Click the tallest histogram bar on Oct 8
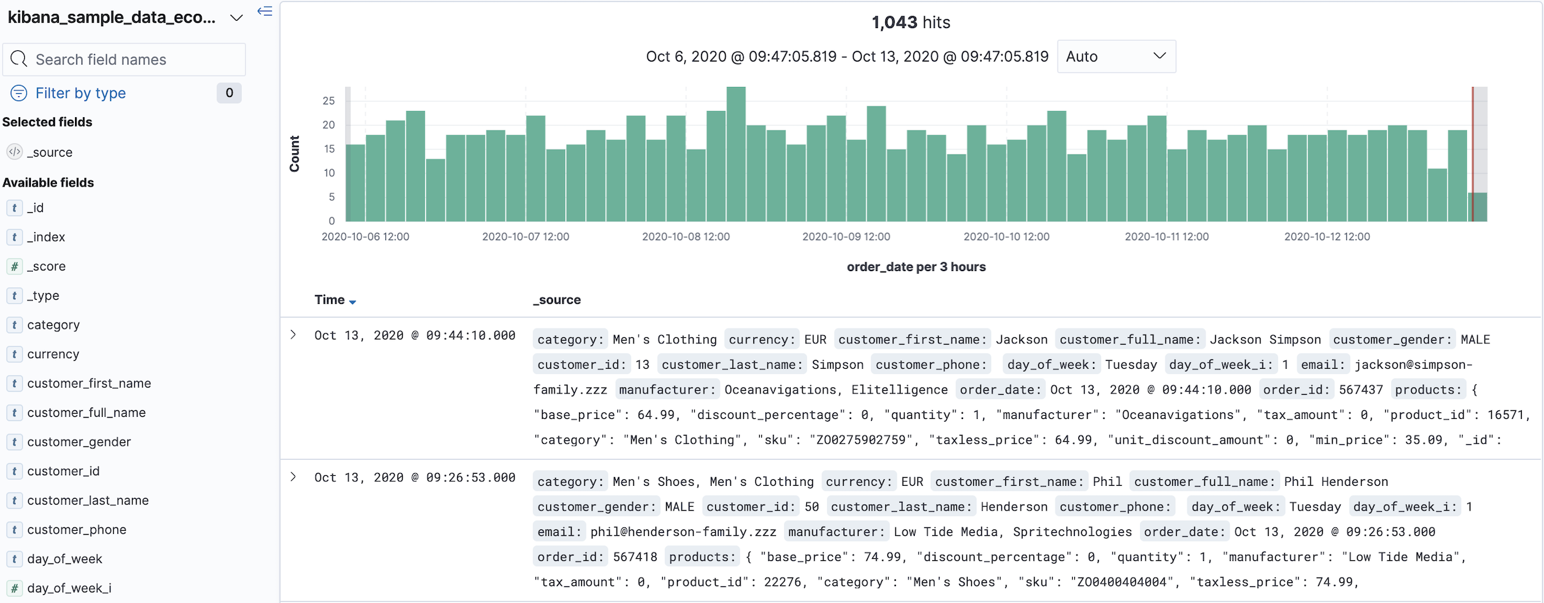 (x=736, y=154)
